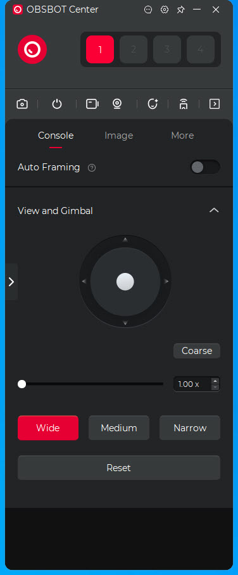Viewport: 238px width, 575px height.
Task: Switch to the Image tab
Action: pyautogui.click(x=119, y=136)
